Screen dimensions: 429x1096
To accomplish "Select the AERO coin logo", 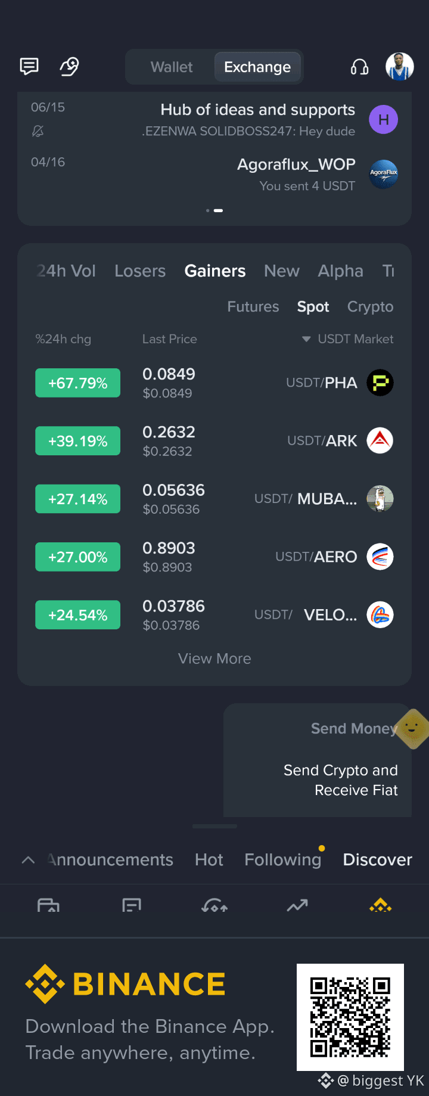I will click(380, 557).
